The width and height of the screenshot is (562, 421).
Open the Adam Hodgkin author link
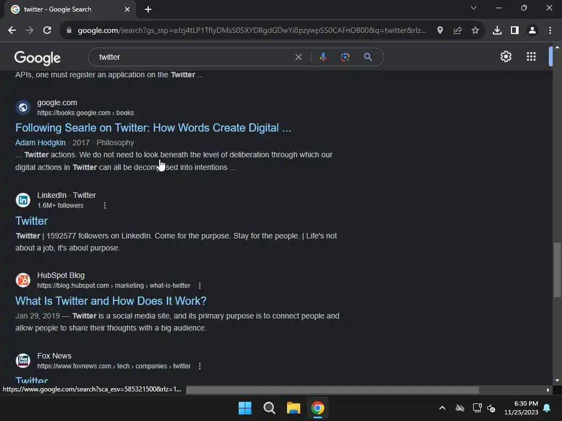pos(41,143)
